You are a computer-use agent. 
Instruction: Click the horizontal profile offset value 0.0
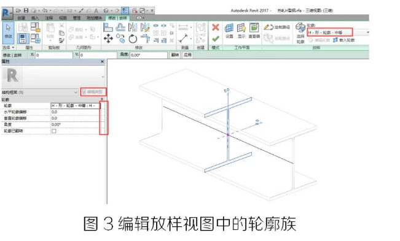pos(75,112)
